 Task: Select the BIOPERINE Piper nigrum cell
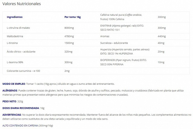pyautogui.click(x=123, y=62)
